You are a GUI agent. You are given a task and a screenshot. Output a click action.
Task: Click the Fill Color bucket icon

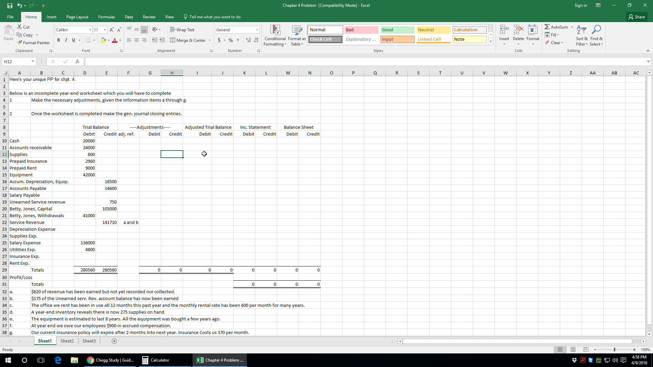[x=103, y=40]
